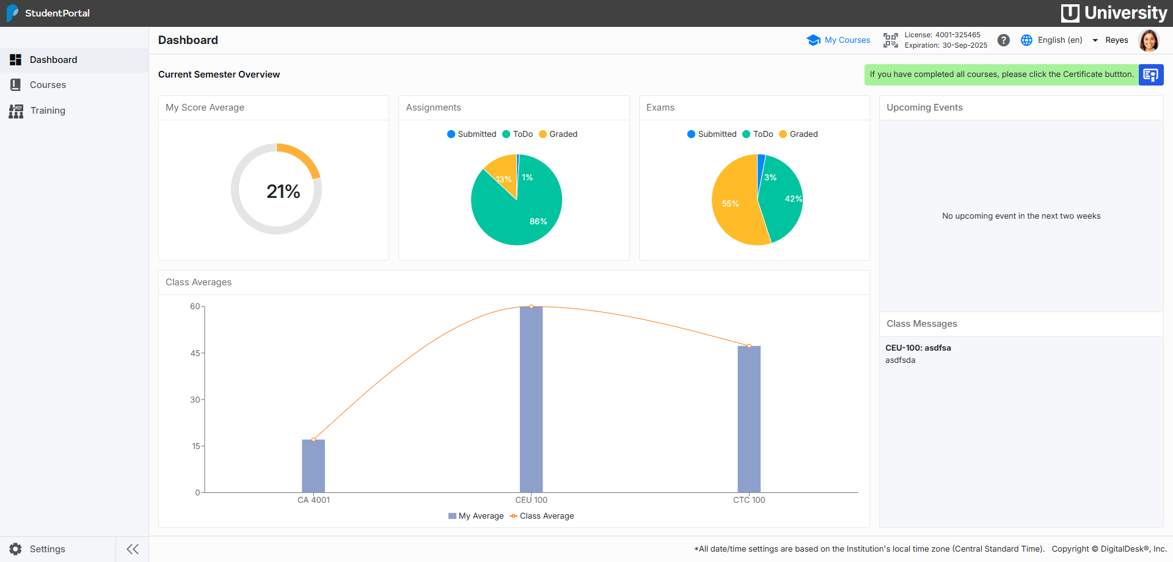Click the license QR code icon
This screenshot has width=1173, height=562.
(891, 40)
